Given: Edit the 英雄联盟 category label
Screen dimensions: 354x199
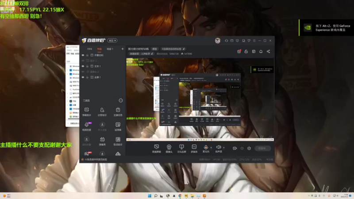Looking at the screenshot, I should (141, 54).
